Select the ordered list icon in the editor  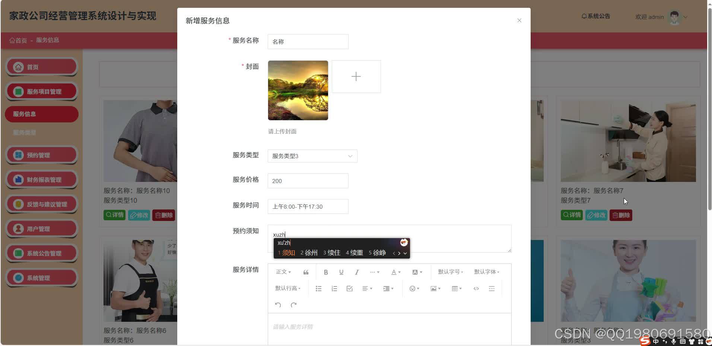click(x=334, y=288)
